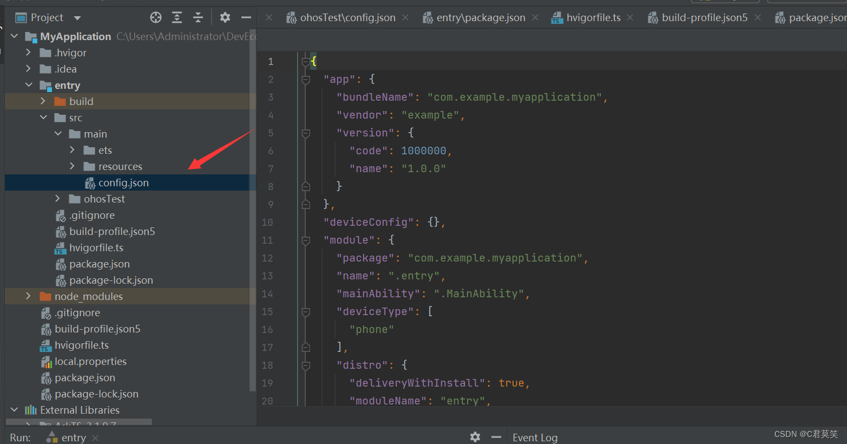The width and height of the screenshot is (847, 444).
Task: Collapse the main folder
Action: click(x=58, y=134)
